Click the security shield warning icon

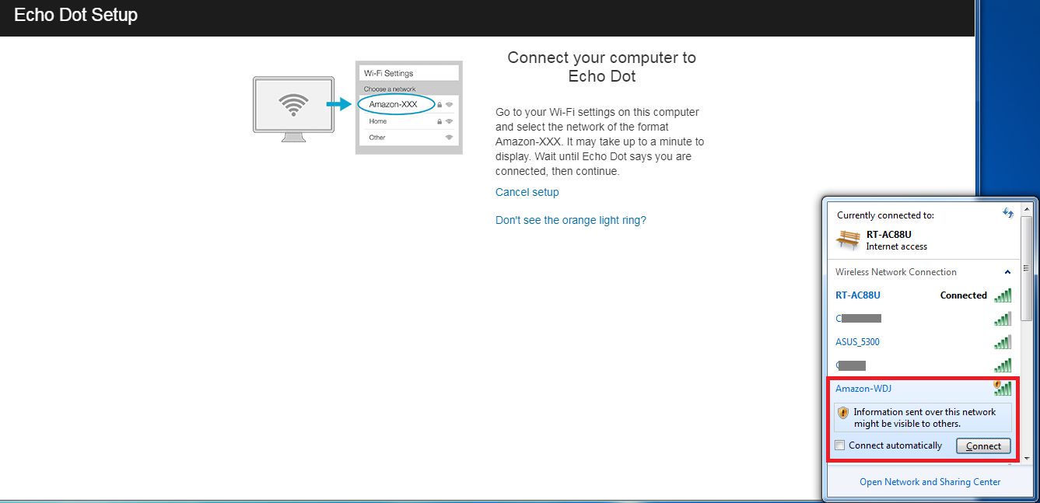843,413
